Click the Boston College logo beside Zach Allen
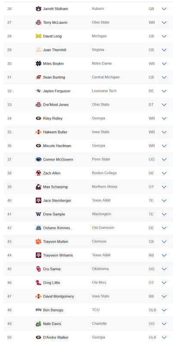Viewport: 173px width, 345px height. 38,173
